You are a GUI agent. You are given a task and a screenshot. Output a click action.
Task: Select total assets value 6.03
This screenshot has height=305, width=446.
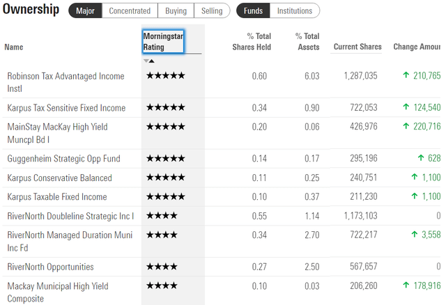pyautogui.click(x=312, y=76)
